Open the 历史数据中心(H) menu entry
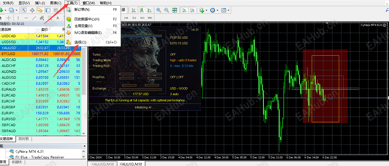This screenshot has height=166, width=389. pos(87,19)
